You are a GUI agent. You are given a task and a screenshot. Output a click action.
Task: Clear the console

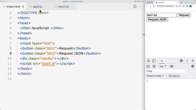point(154,66)
